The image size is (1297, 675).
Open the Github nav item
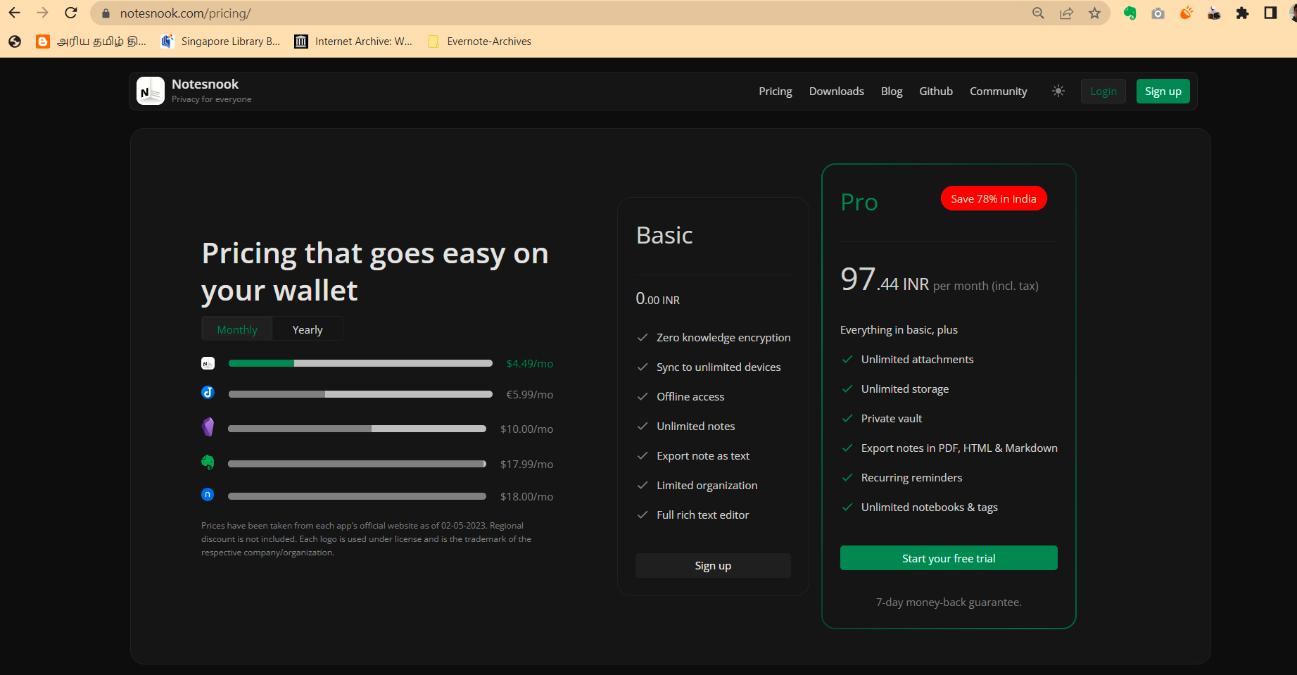(935, 92)
